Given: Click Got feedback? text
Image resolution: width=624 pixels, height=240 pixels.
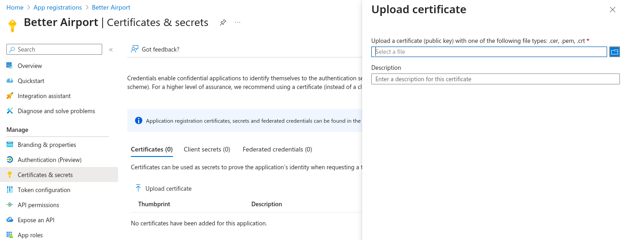Looking at the screenshot, I should [161, 49].
